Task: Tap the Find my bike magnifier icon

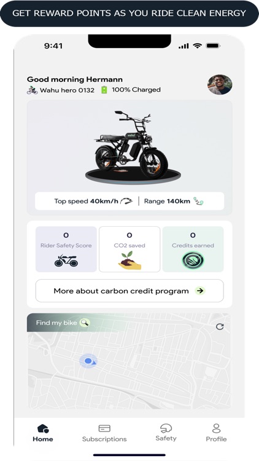Action: coord(85,323)
